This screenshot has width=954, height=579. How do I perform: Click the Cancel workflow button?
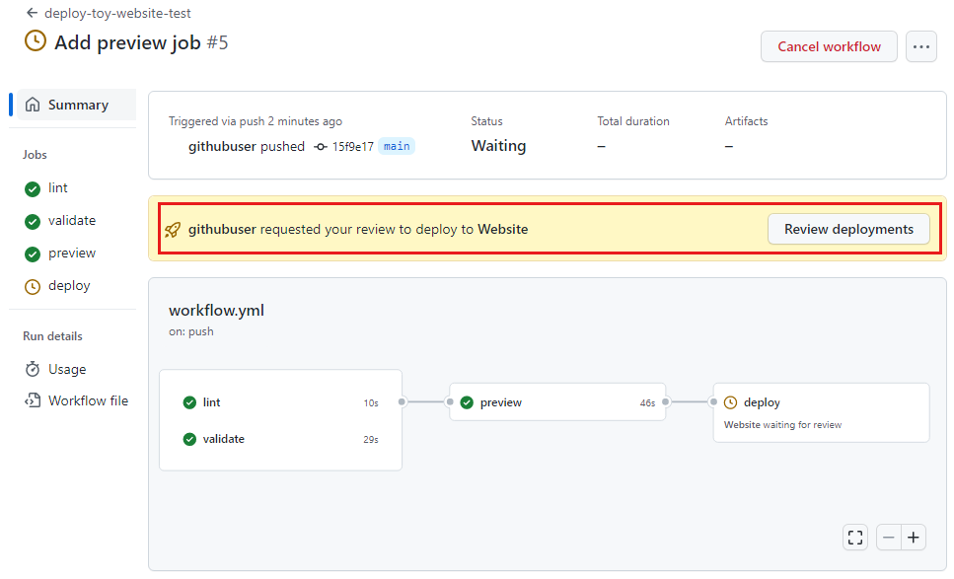829,46
